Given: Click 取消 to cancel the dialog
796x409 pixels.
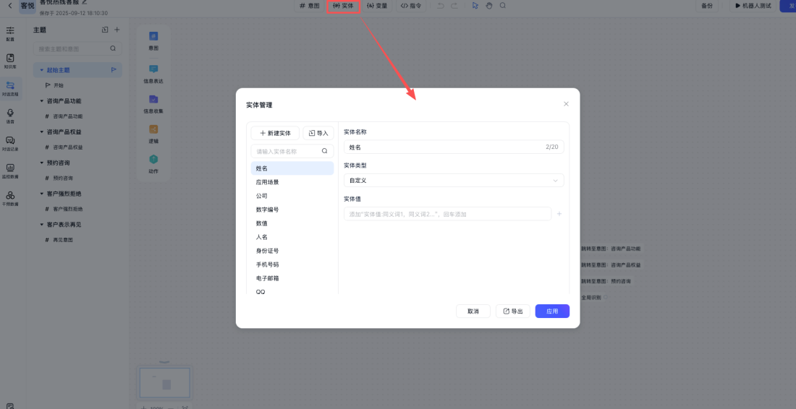Looking at the screenshot, I should [x=473, y=311].
